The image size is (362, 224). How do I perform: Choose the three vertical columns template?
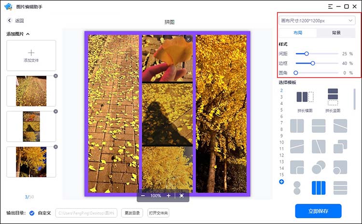coord(319,188)
